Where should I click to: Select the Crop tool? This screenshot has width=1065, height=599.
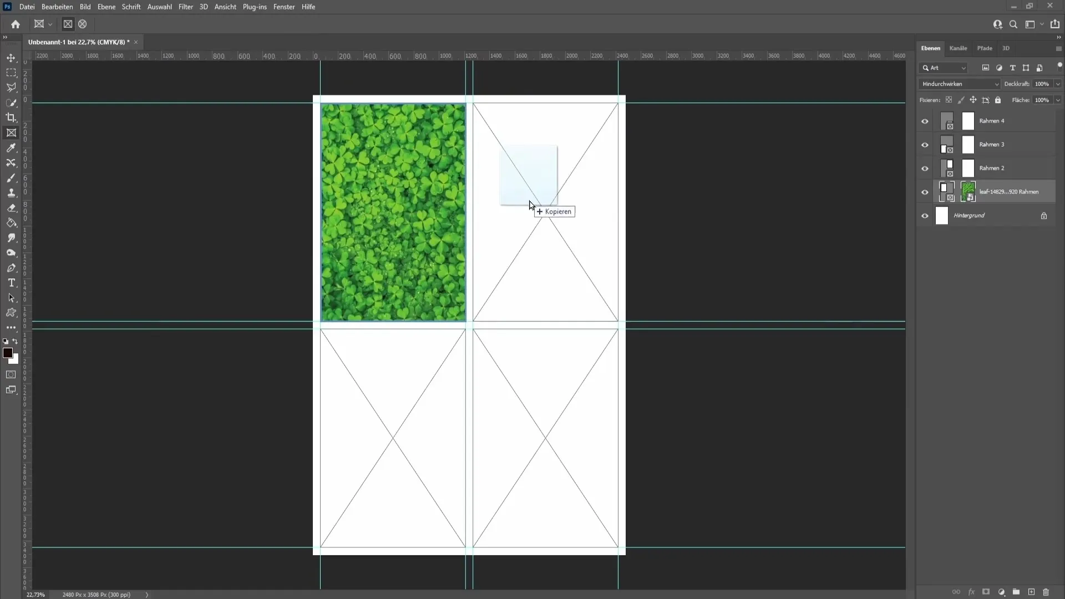click(11, 118)
